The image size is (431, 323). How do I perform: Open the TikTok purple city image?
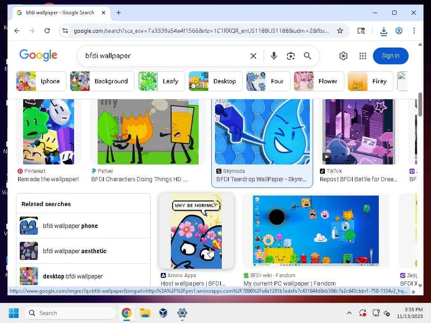[359, 132]
